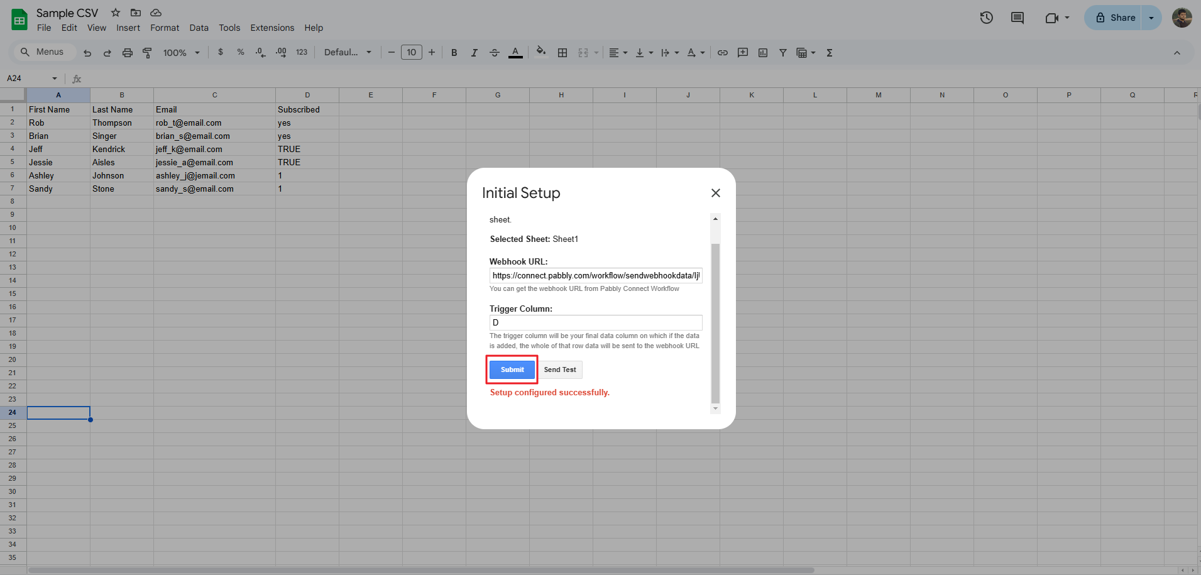Select the paint format tool
The height and width of the screenshot is (575, 1201).
click(x=148, y=53)
